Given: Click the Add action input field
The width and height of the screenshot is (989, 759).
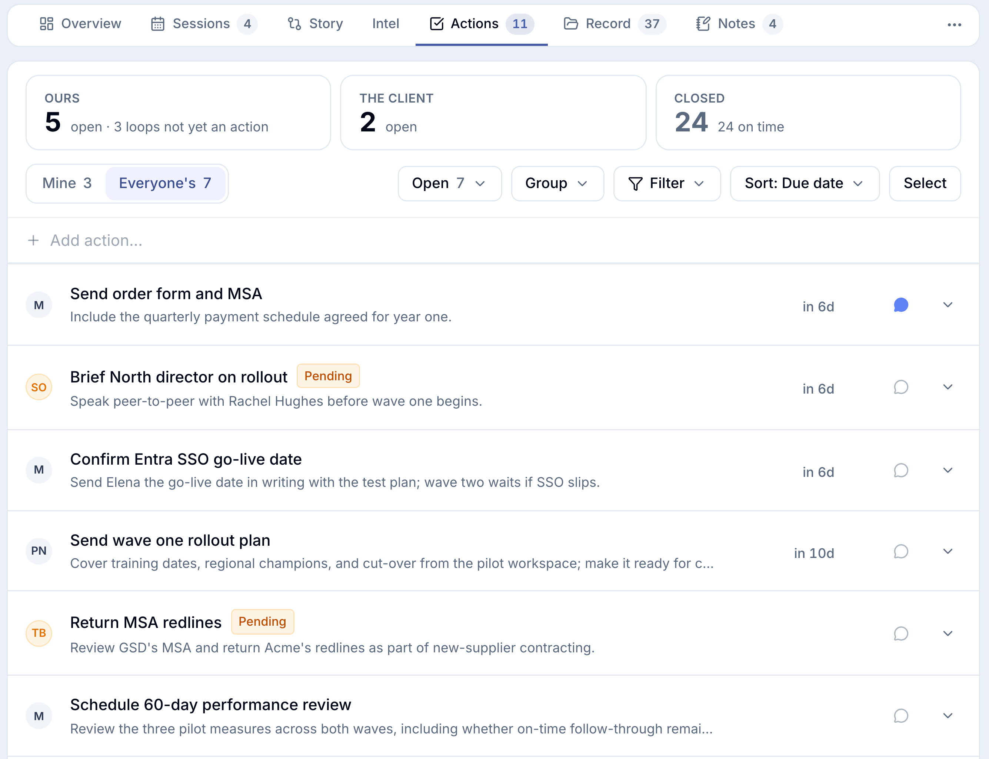Looking at the screenshot, I should tap(493, 240).
